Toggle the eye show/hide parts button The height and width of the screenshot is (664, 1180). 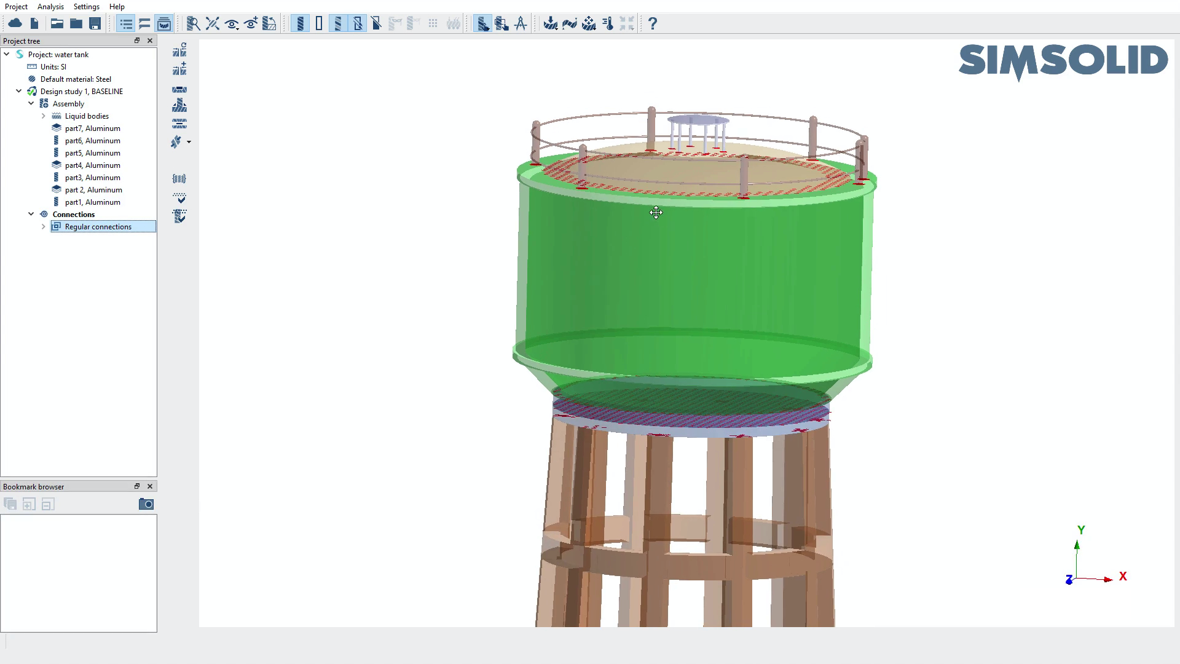click(x=232, y=23)
